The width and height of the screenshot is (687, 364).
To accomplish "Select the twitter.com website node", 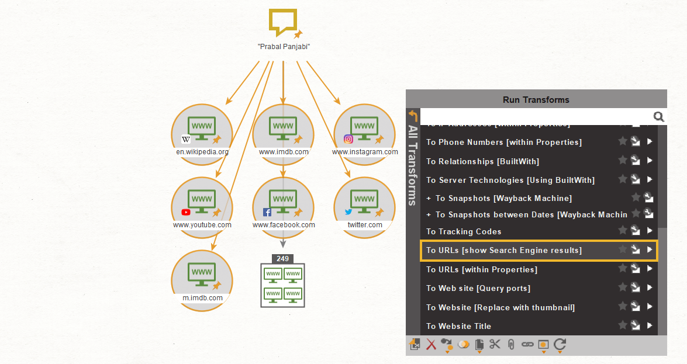I will click(x=364, y=207).
